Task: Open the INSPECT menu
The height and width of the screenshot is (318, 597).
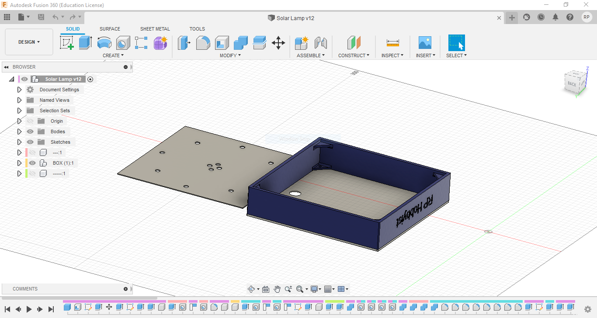Action: [x=392, y=55]
